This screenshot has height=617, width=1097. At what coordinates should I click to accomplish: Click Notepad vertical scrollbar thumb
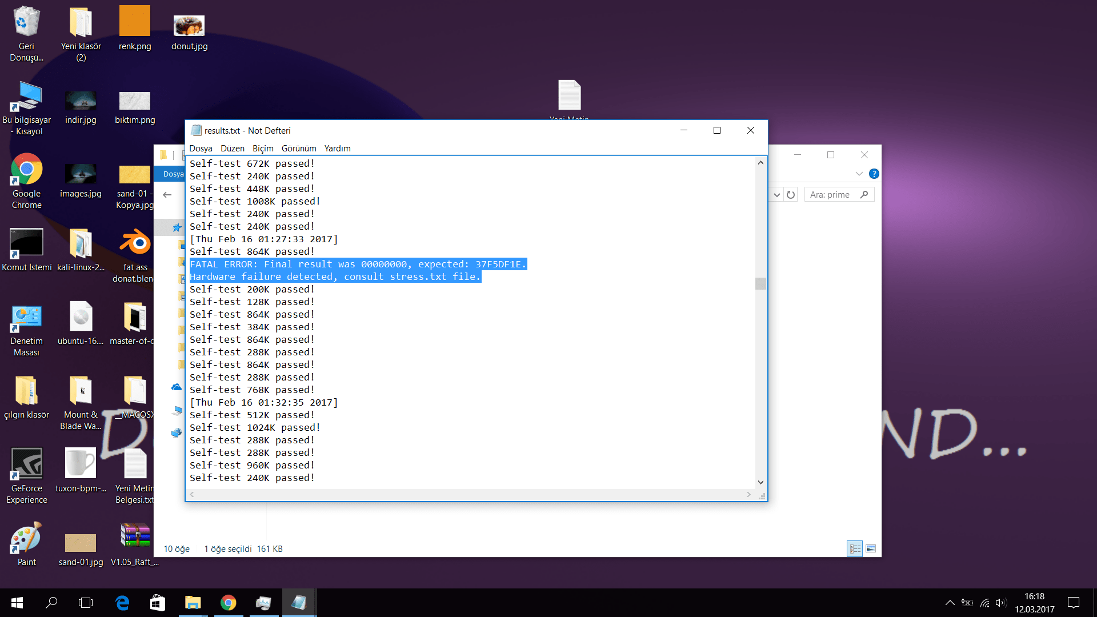coord(760,283)
